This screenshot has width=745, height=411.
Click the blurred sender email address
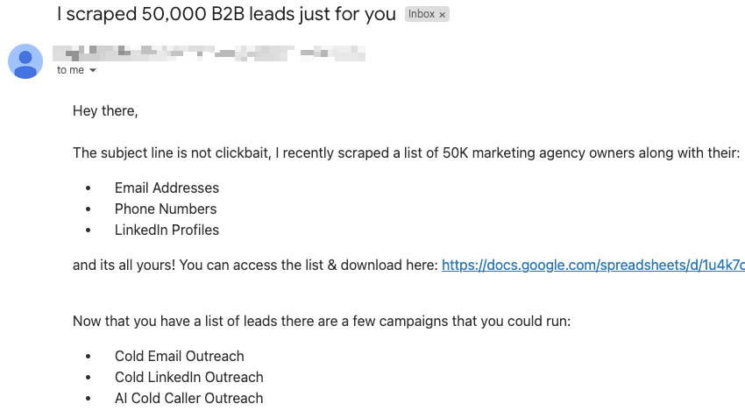coord(332,53)
